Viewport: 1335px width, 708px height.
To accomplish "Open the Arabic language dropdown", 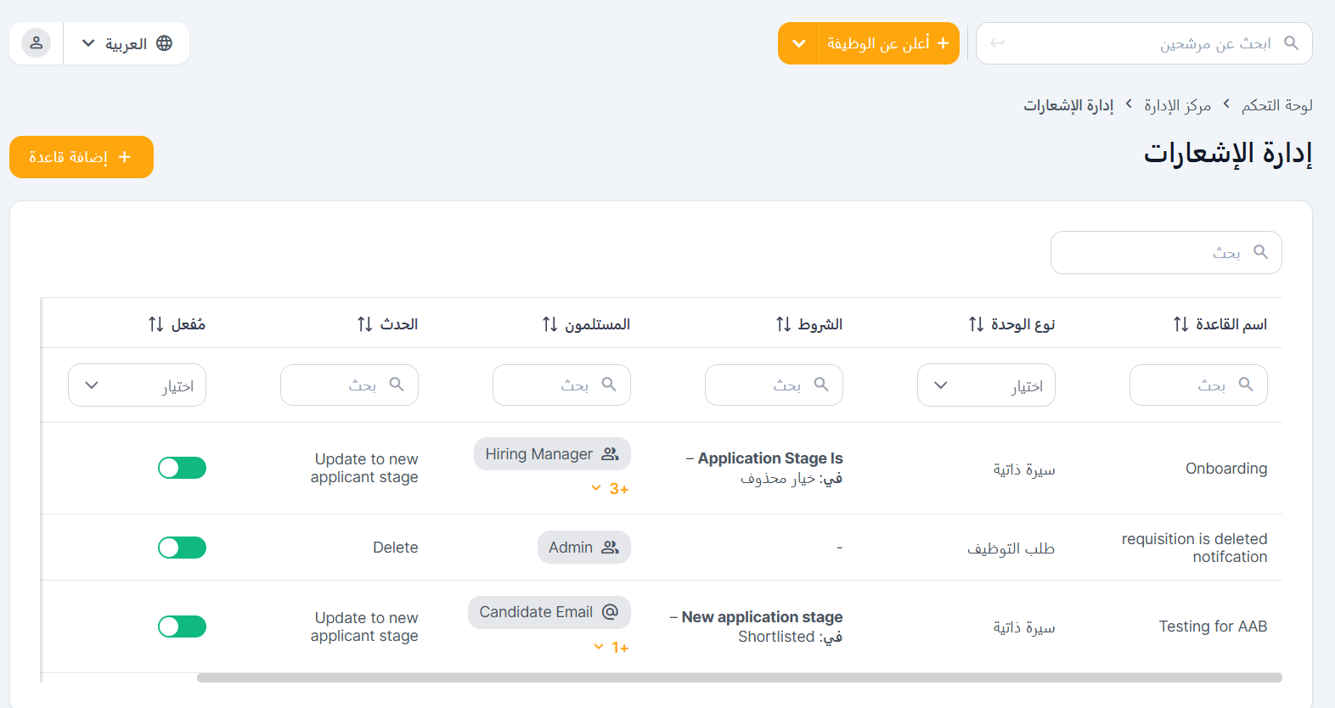I will point(127,43).
